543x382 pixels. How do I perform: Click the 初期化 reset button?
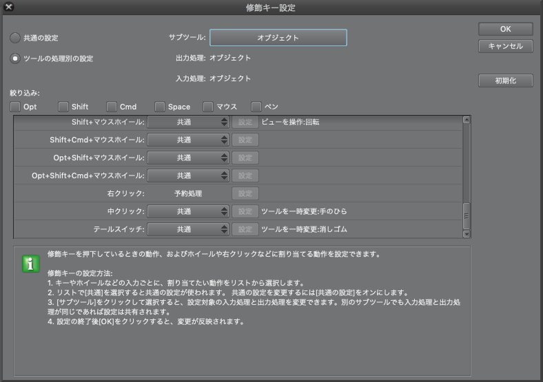[x=506, y=81]
